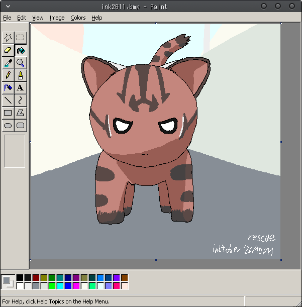This screenshot has height=307, width=302.
Task: Open the File menu
Action: pyautogui.click(x=7, y=18)
